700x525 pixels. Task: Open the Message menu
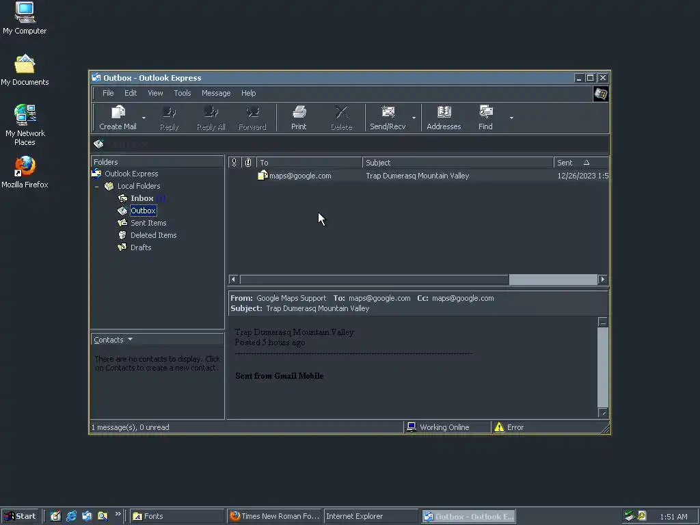click(x=216, y=93)
